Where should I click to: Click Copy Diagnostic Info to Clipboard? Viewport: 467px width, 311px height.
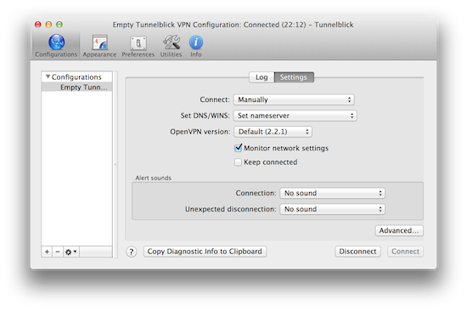[x=205, y=252]
